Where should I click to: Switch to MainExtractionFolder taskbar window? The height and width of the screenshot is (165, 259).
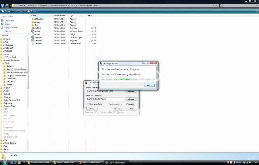(x=39, y=162)
